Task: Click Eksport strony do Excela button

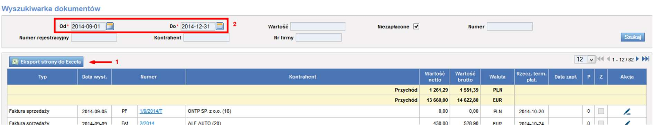Action: tap(46, 62)
